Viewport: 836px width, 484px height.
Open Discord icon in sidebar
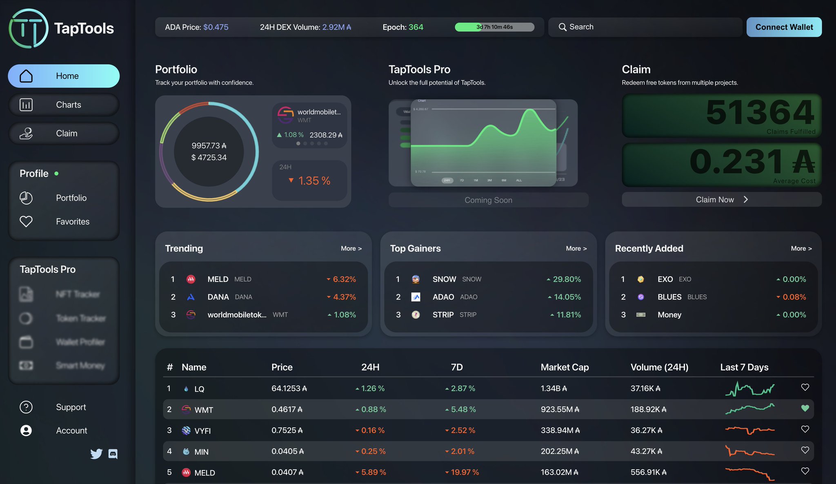point(113,454)
